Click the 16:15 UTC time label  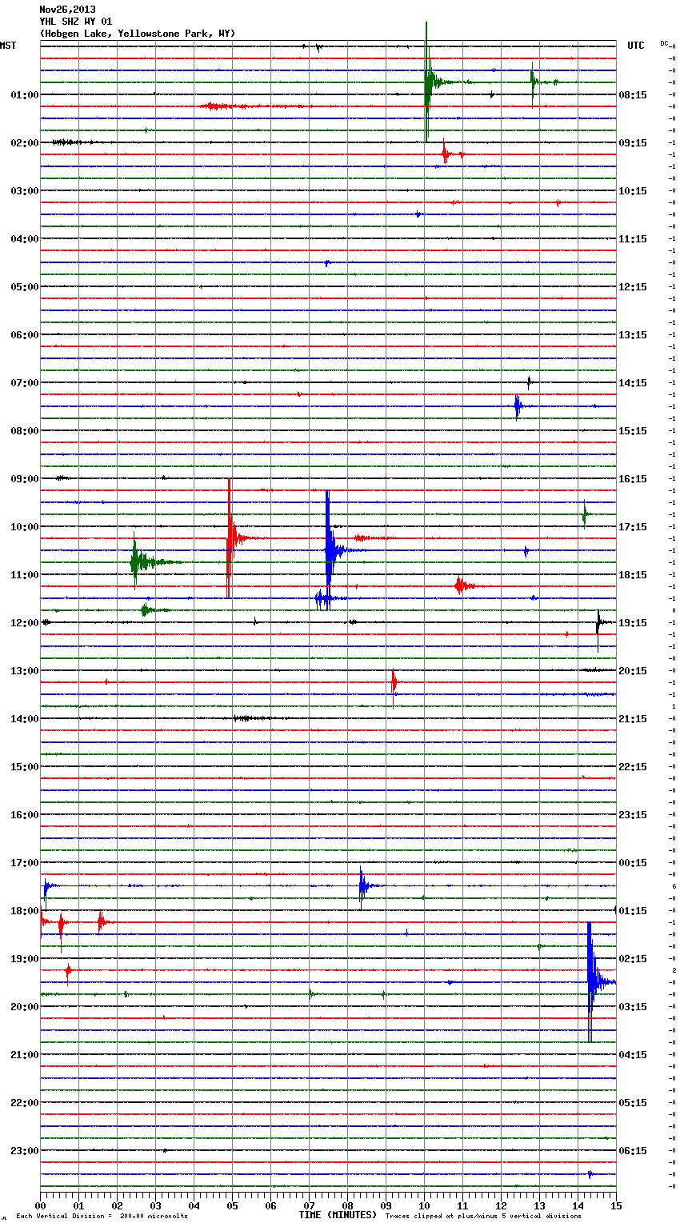tap(633, 478)
